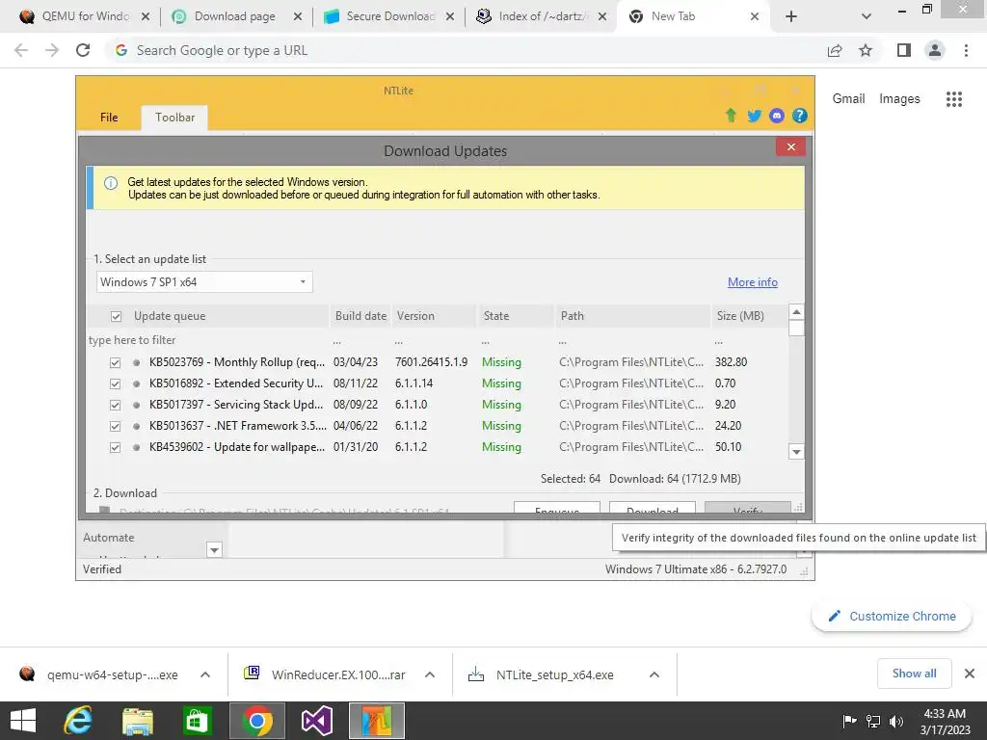The height and width of the screenshot is (740, 987).
Task: Click Chrome address bar
Action: pos(466,50)
